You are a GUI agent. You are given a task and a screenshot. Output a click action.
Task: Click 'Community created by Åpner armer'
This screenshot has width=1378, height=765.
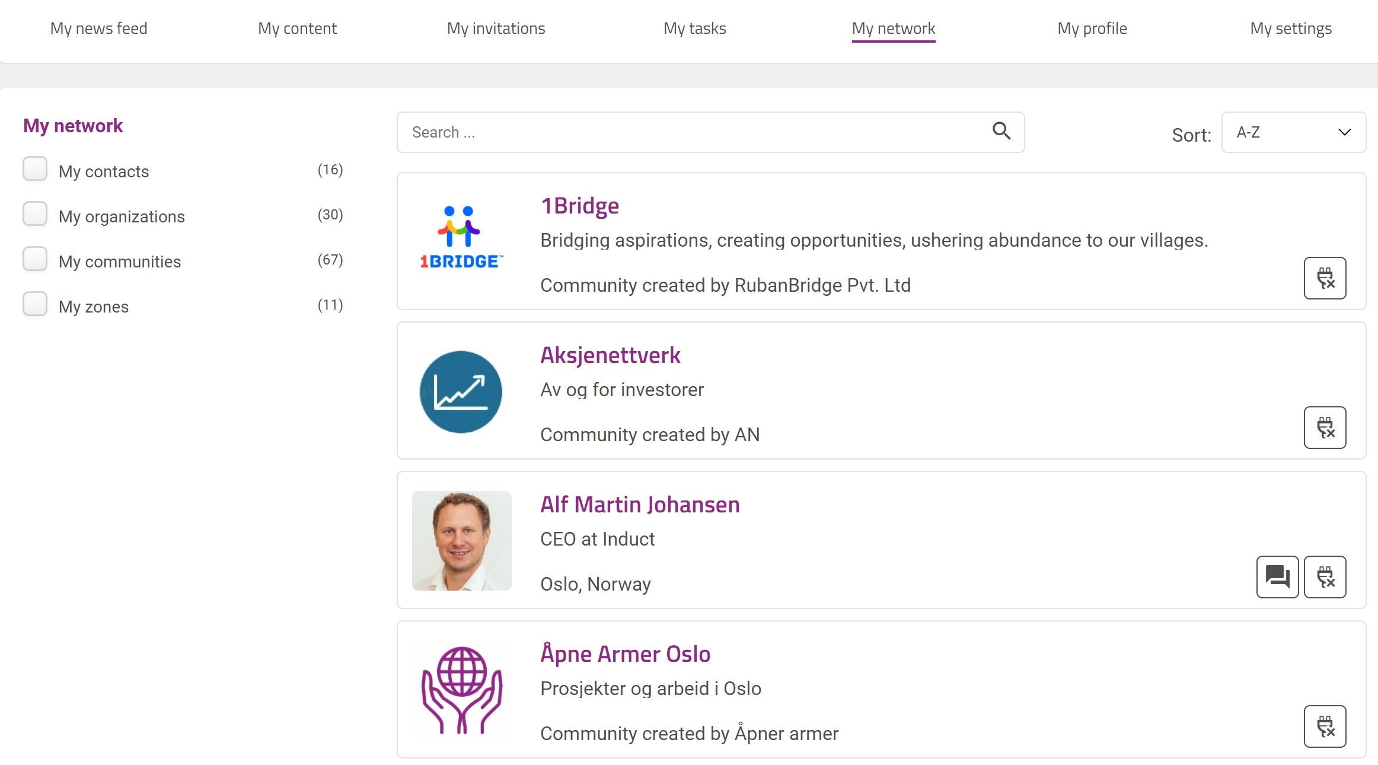point(690,733)
